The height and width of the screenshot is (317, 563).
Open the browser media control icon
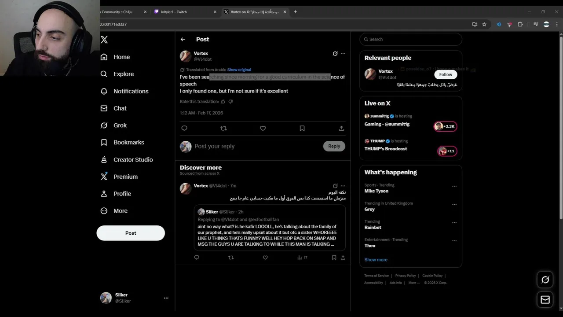(x=536, y=25)
